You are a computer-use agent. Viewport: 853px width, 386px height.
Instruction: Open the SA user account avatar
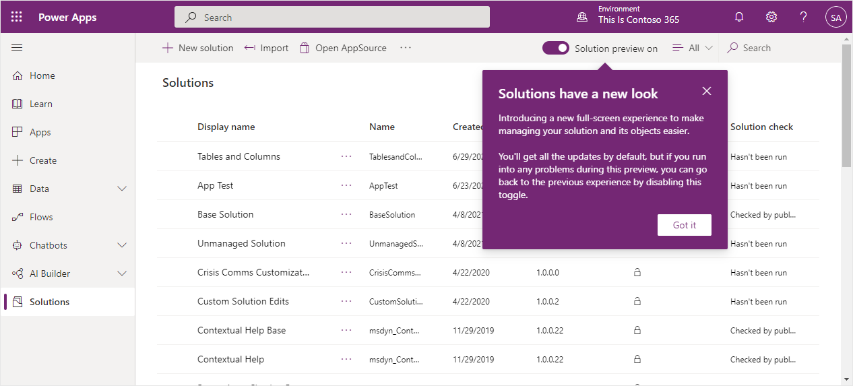pos(835,18)
